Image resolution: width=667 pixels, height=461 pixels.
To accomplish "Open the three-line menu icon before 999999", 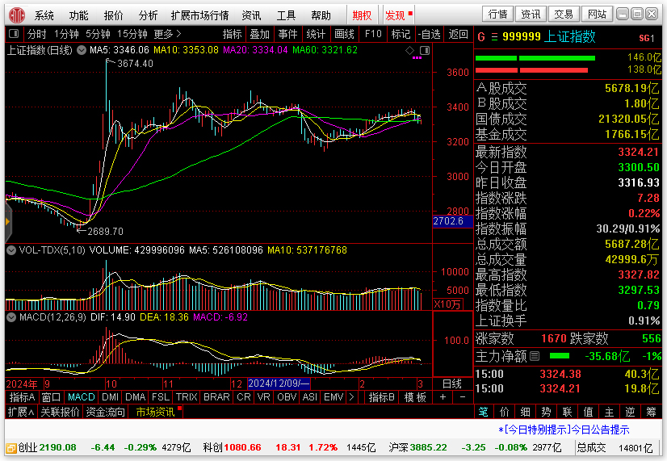I will coord(494,37).
